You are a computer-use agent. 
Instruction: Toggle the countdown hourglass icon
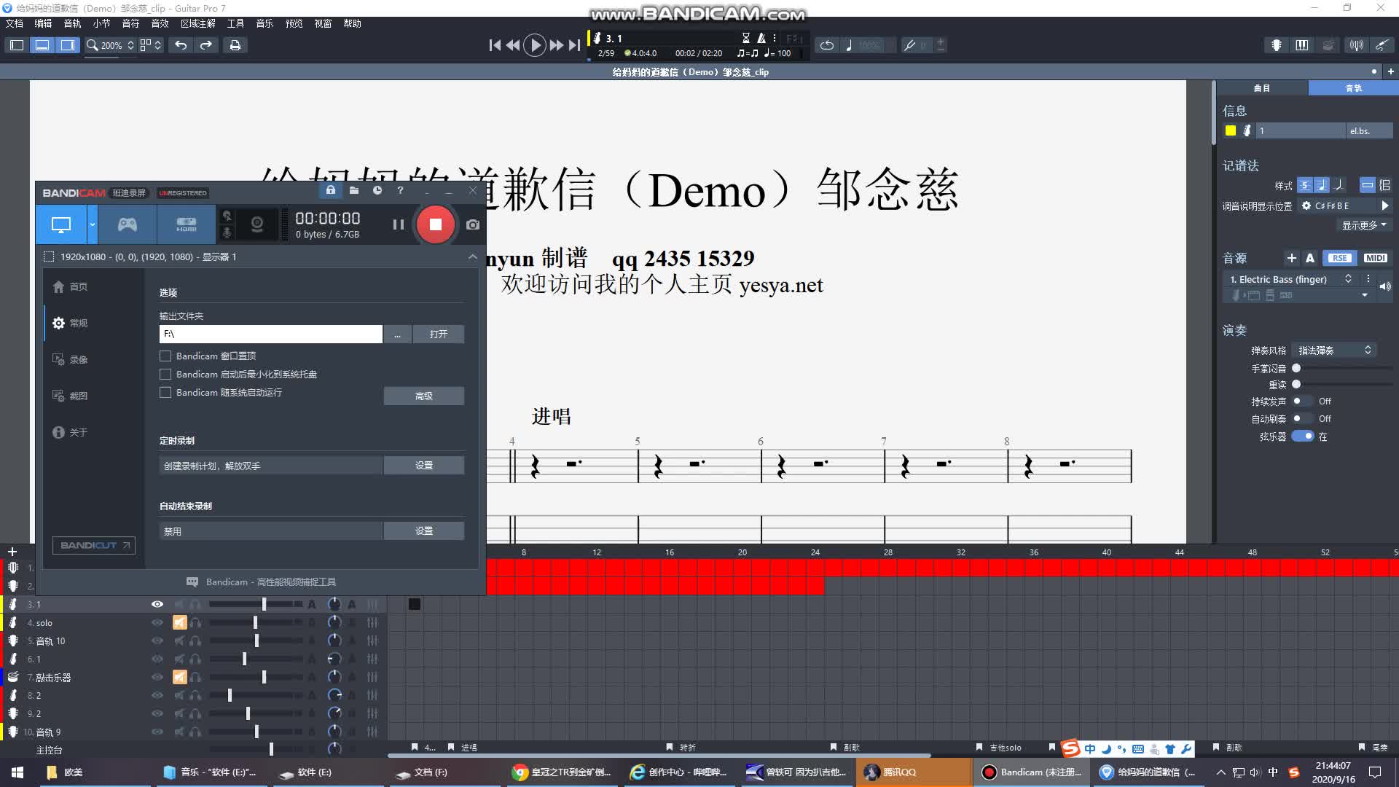(745, 38)
